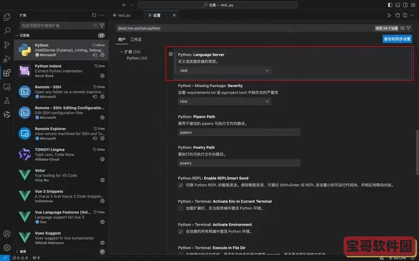
Task: Open the Search view in activity bar
Action: (x=7, y=31)
